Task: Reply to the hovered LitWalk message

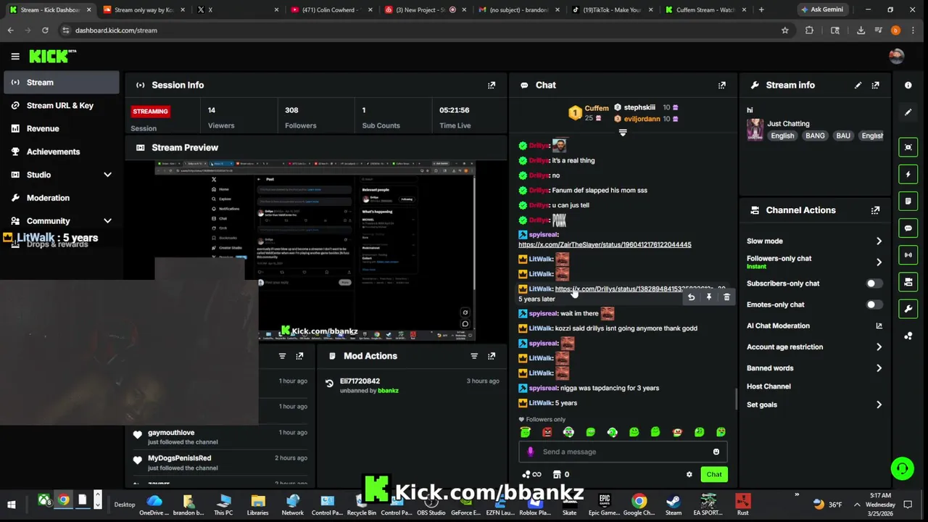Action: tap(691, 297)
